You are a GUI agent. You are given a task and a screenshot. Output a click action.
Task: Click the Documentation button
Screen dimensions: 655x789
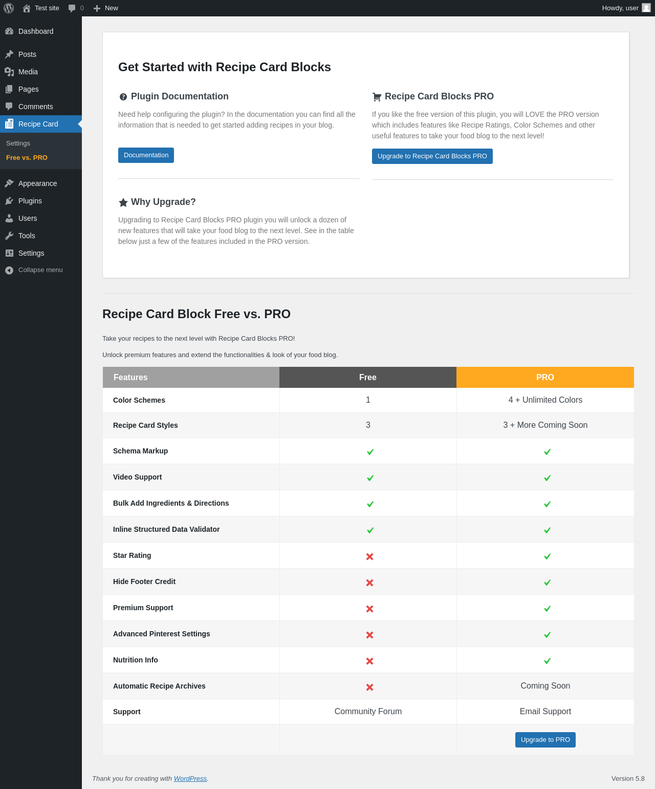tap(146, 155)
